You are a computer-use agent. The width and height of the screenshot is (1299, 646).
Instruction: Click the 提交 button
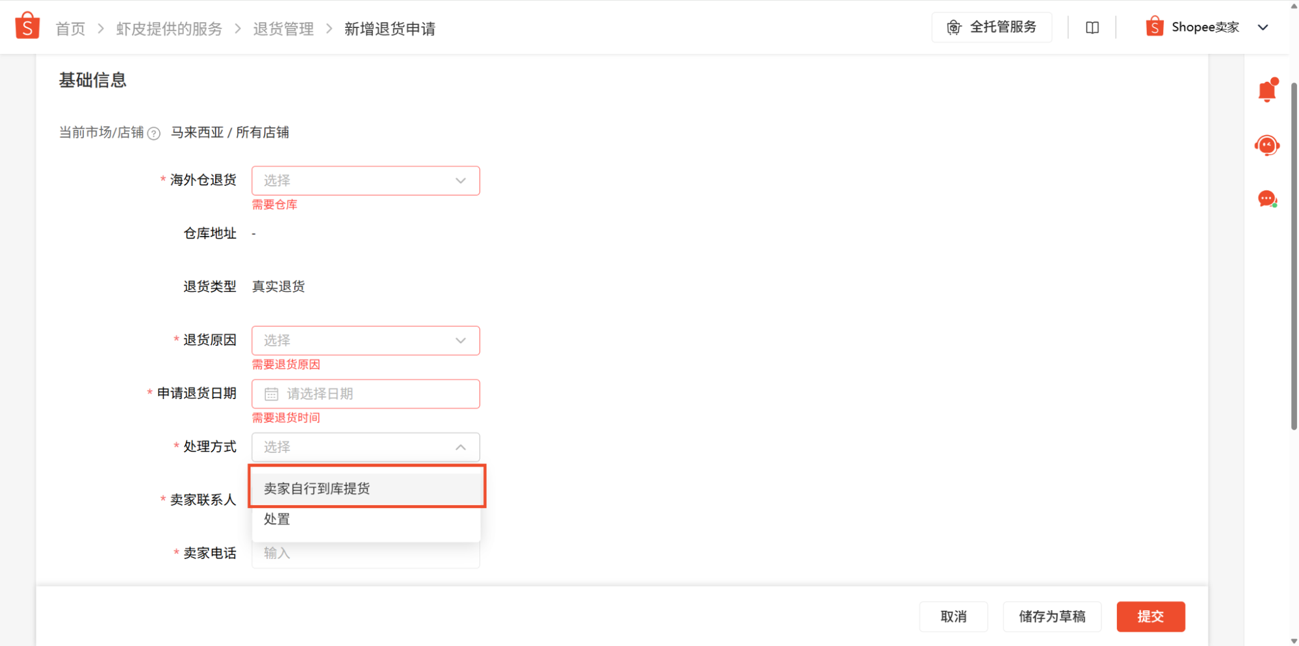(x=1150, y=616)
